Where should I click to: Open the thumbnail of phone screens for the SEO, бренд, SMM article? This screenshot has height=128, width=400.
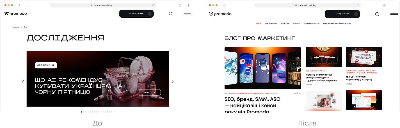pyautogui.click(x=262, y=68)
